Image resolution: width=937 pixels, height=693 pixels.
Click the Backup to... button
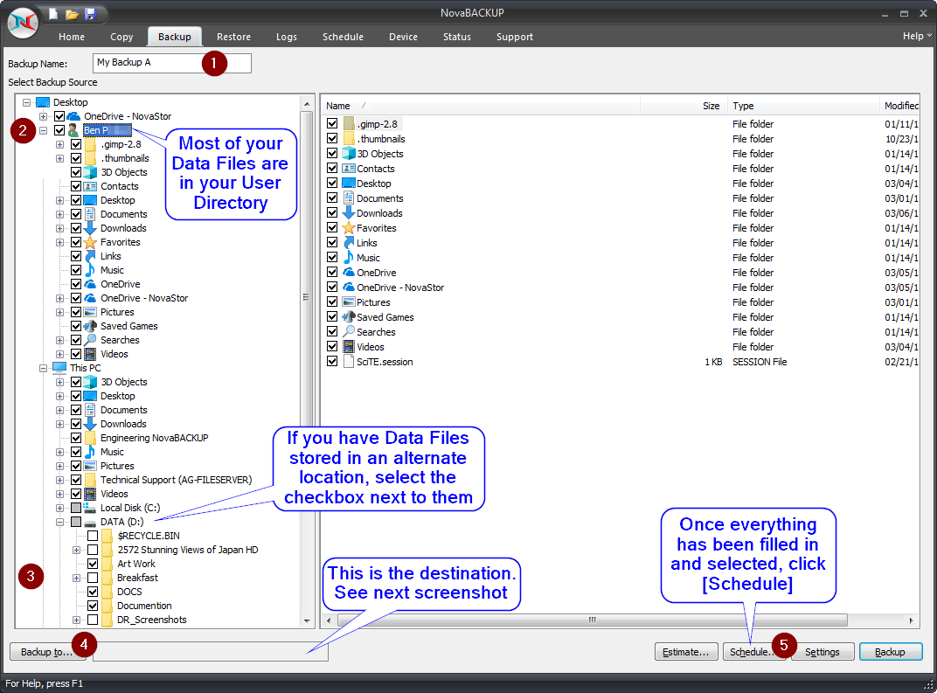point(46,652)
